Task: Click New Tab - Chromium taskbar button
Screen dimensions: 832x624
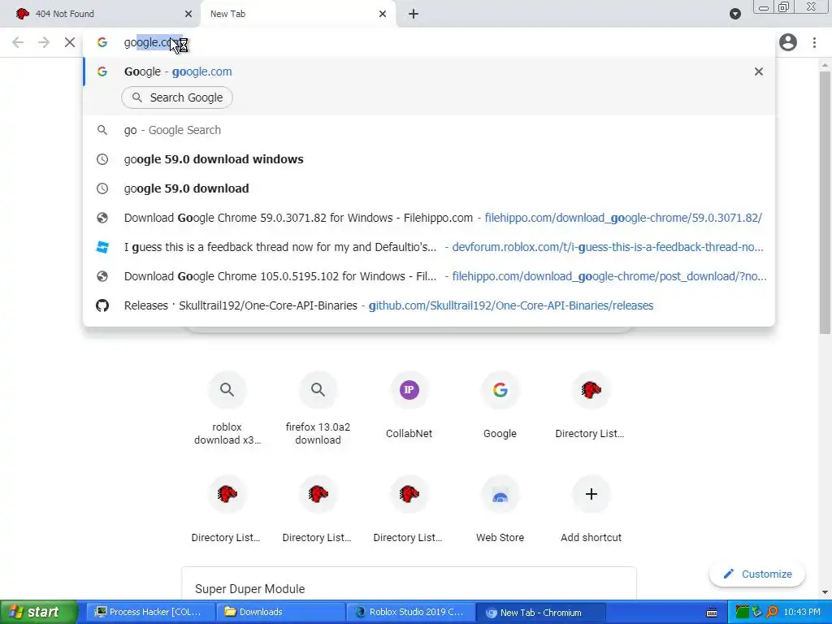Action: pos(540,612)
